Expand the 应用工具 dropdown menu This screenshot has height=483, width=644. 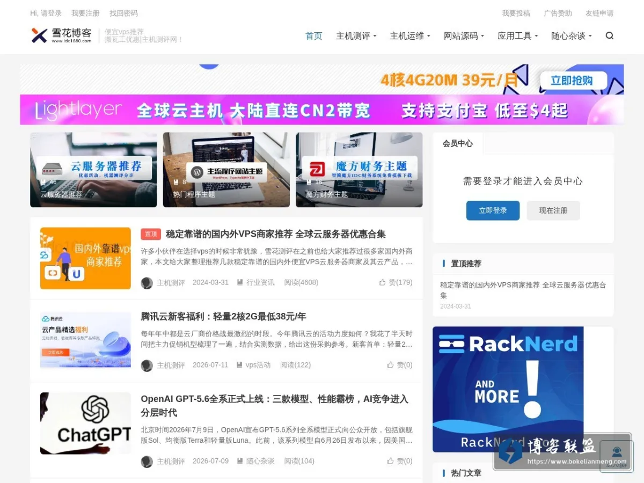[x=517, y=36]
